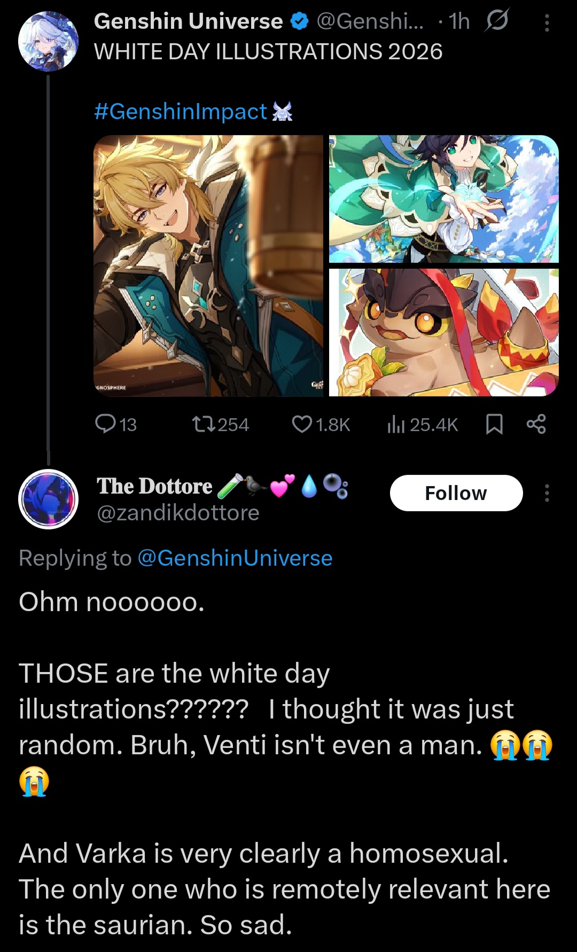
Task: Bookmark the Genshin Universe post
Action: (494, 425)
